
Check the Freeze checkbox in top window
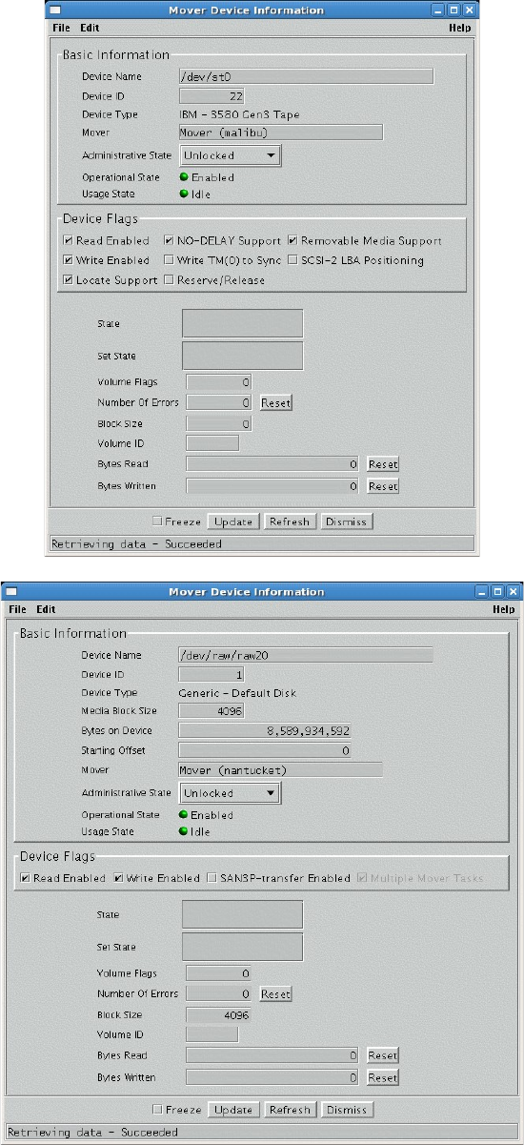point(158,521)
